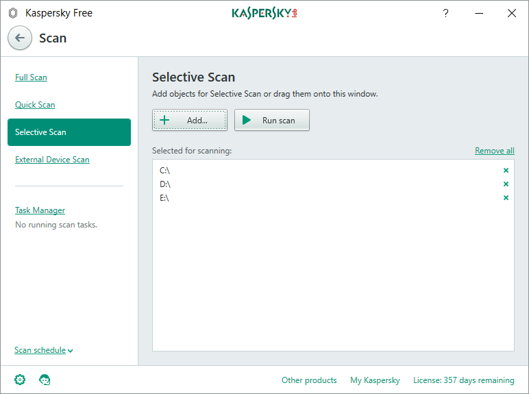Viewport: 529px width, 394px height.
Task: Open the Task Manager link
Action: coord(40,210)
